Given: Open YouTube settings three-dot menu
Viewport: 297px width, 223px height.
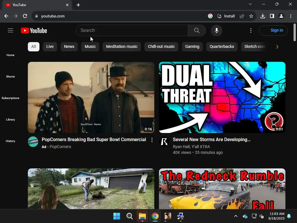Looking at the screenshot, I should click(x=251, y=30).
